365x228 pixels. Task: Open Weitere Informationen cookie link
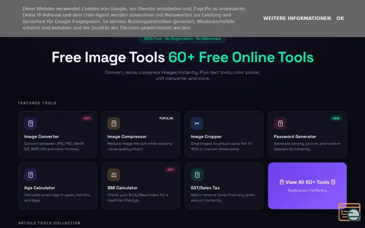coord(297,18)
